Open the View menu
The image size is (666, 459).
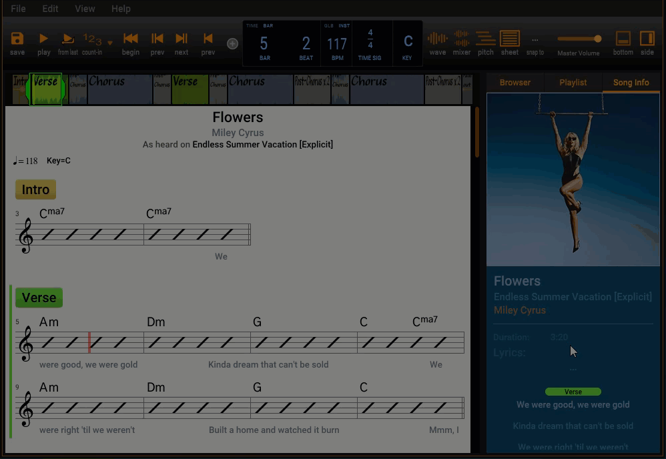85,9
